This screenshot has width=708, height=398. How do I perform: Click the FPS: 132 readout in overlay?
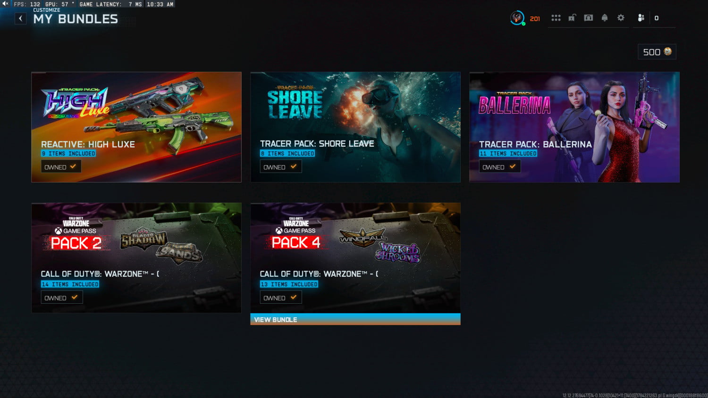(27, 4)
